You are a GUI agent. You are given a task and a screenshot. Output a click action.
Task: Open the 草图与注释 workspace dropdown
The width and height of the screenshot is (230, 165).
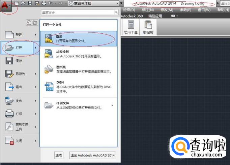pos(93,3)
